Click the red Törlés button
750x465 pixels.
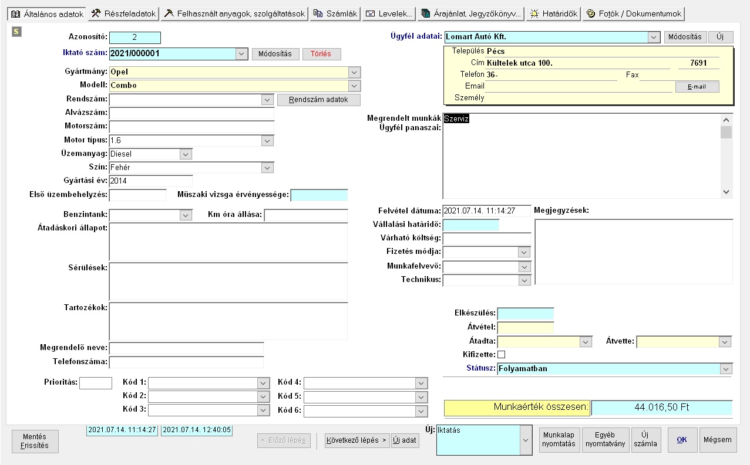tap(321, 54)
